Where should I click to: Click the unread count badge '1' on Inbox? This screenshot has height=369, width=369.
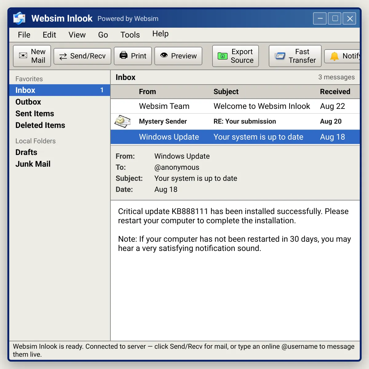click(x=102, y=90)
